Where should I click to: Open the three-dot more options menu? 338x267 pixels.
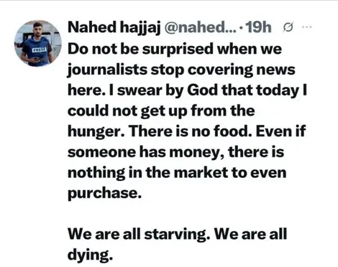[307, 27]
